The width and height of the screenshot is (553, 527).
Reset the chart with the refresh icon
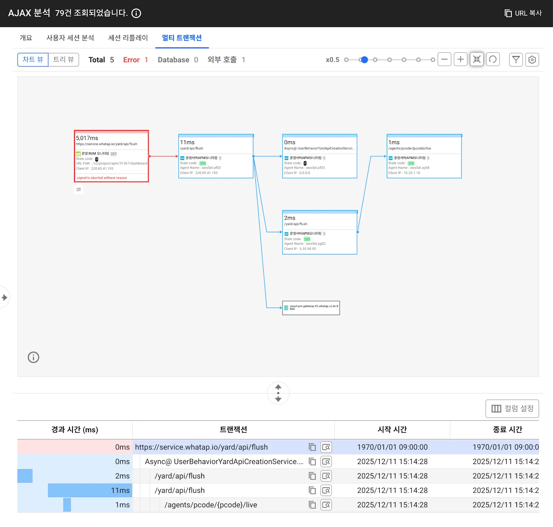pos(493,59)
